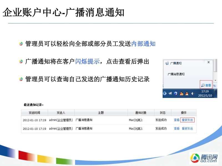The image size is (222, 166).
Task: Click 重新发送 in the second notification row
Action: point(187,128)
